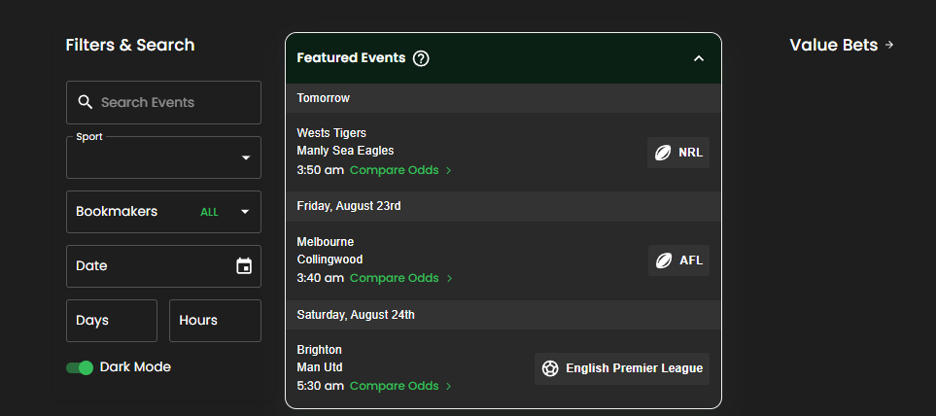Click the Value Bets arrow icon
Image resolution: width=936 pixels, height=416 pixels.
[x=889, y=45]
